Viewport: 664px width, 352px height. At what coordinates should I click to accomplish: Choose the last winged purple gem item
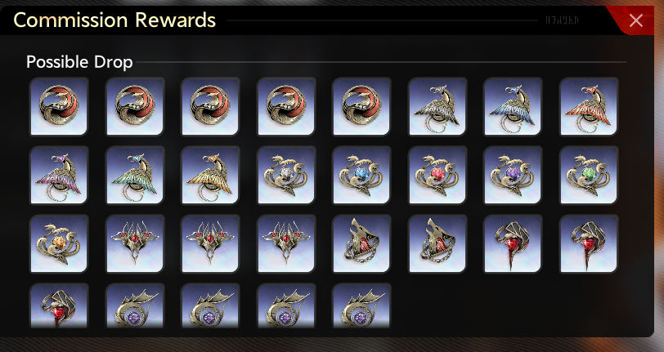click(361, 306)
